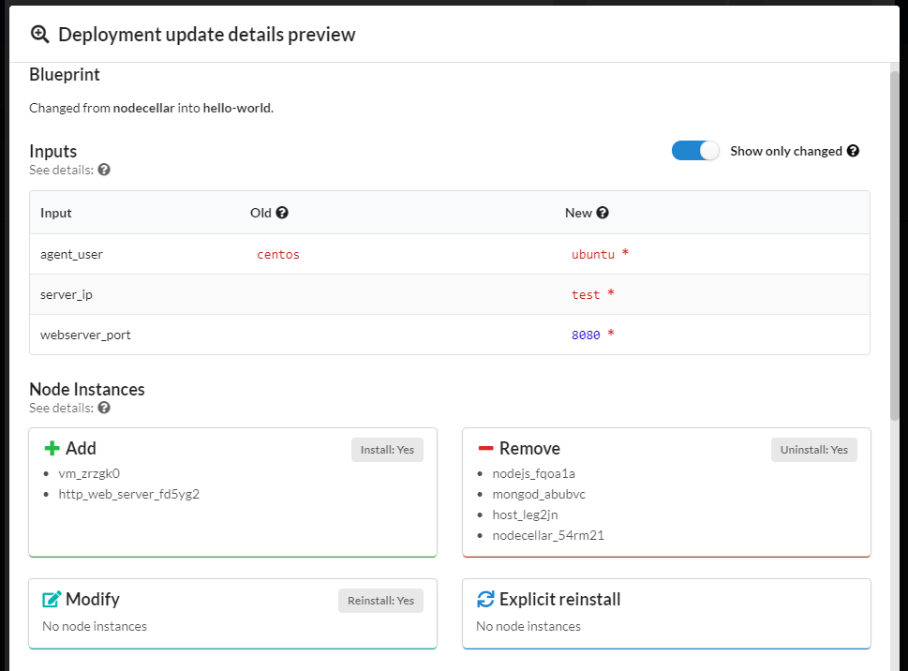Click the Old column help icon

click(282, 213)
